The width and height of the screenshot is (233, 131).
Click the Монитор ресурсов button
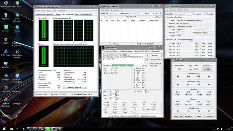75,88
